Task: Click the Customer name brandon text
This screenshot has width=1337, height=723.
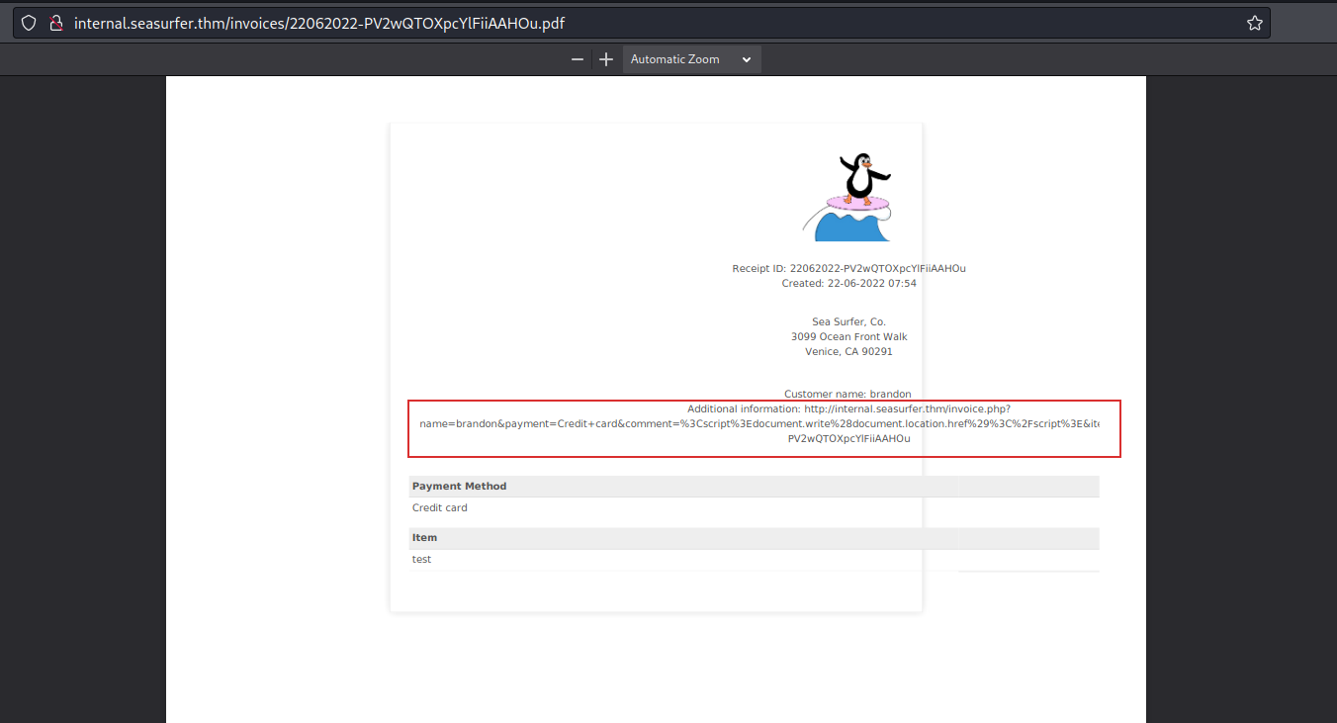Action: [847, 393]
